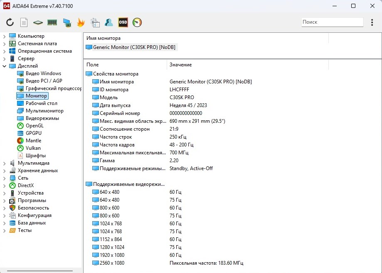
Task: Open the Report document icon
Action: (x=24, y=22)
